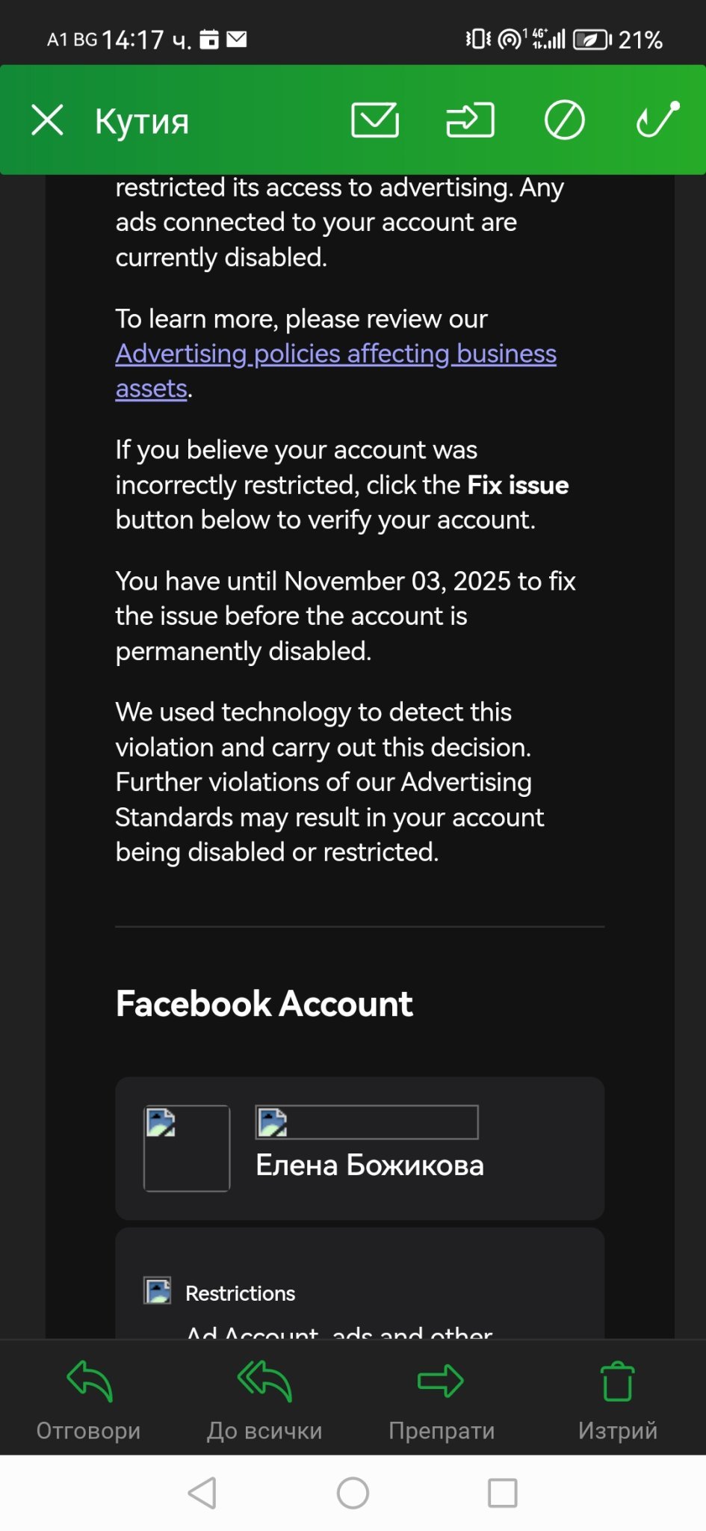Tap the broken profile picture thumbnail
The image size is (706, 1531).
coord(187,1148)
